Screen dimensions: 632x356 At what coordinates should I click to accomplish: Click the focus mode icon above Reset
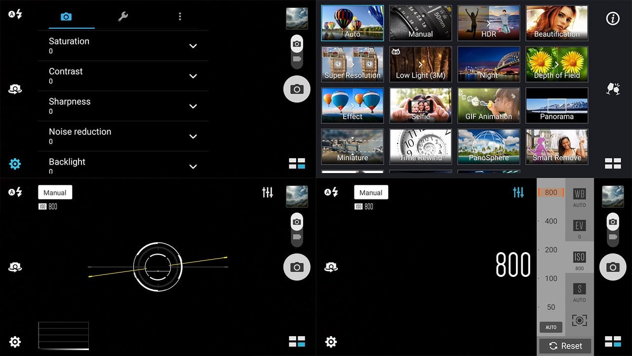pyautogui.click(x=579, y=320)
